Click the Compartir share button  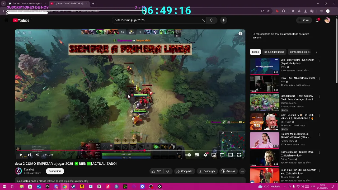(184, 171)
